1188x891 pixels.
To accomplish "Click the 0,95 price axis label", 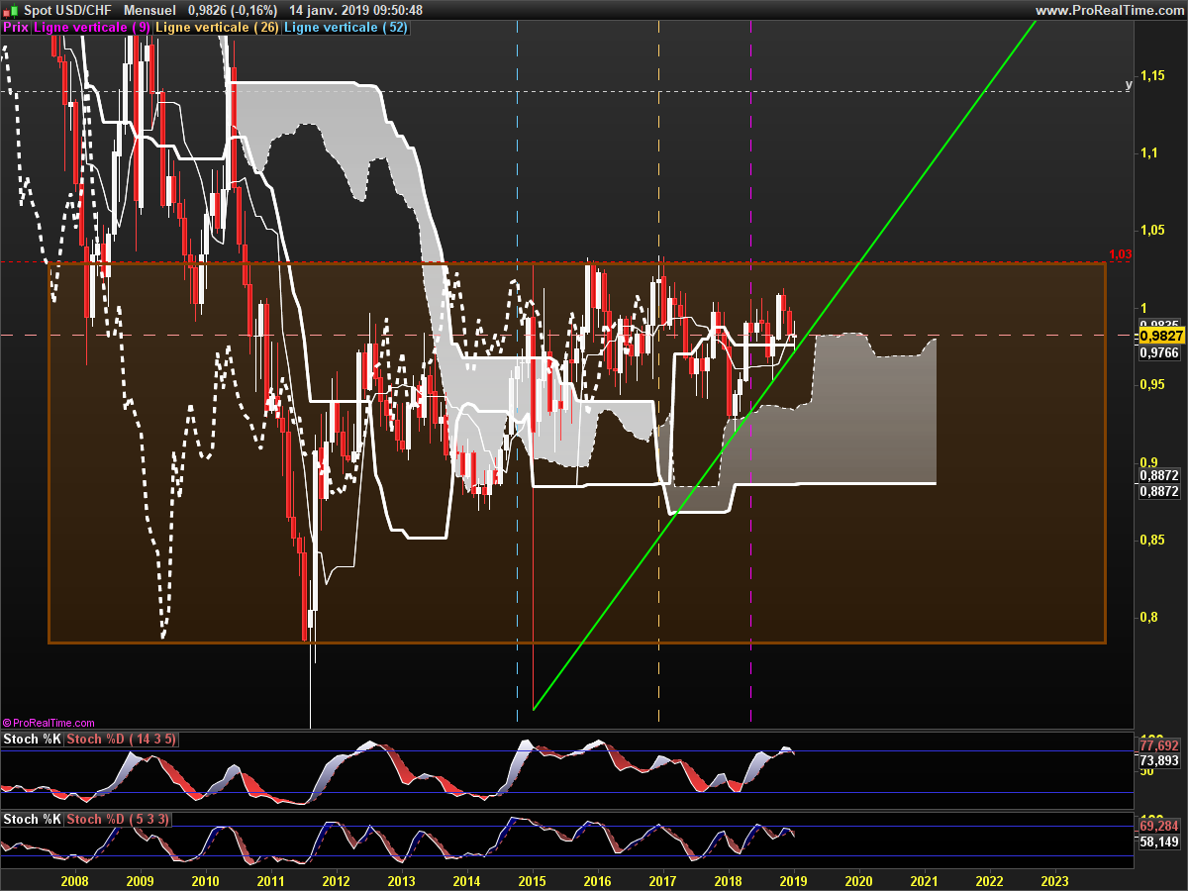I will pyautogui.click(x=1151, y=385).
